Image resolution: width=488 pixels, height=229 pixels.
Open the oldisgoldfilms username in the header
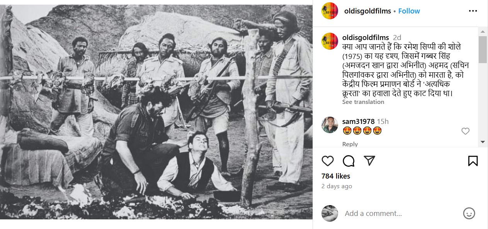pyautogui.click(x=367, y=11)
